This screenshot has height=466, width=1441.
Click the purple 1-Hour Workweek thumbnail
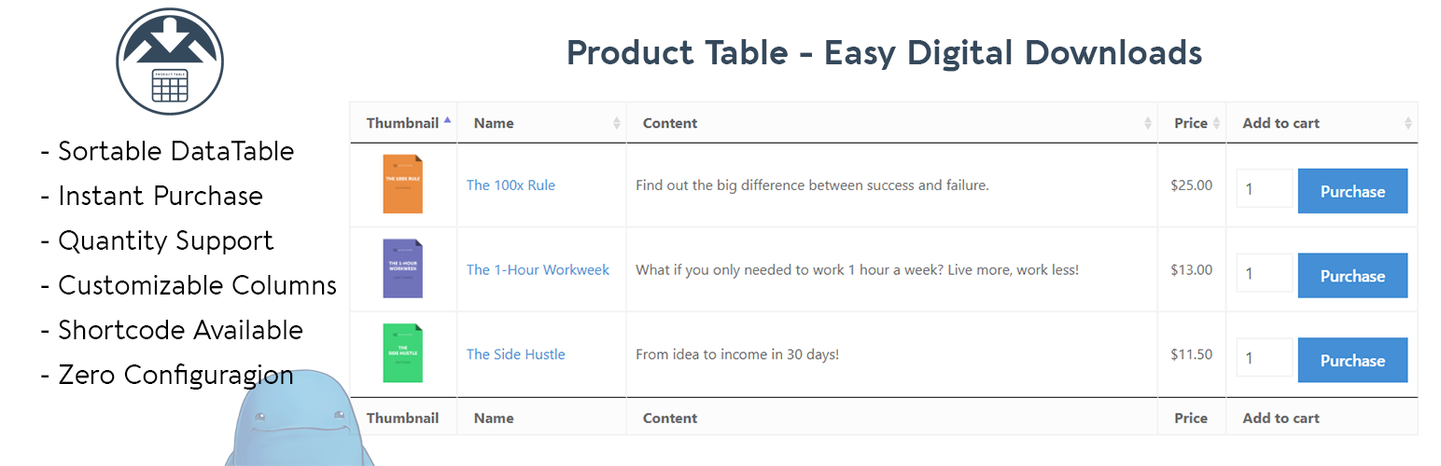tap(402, 268)
